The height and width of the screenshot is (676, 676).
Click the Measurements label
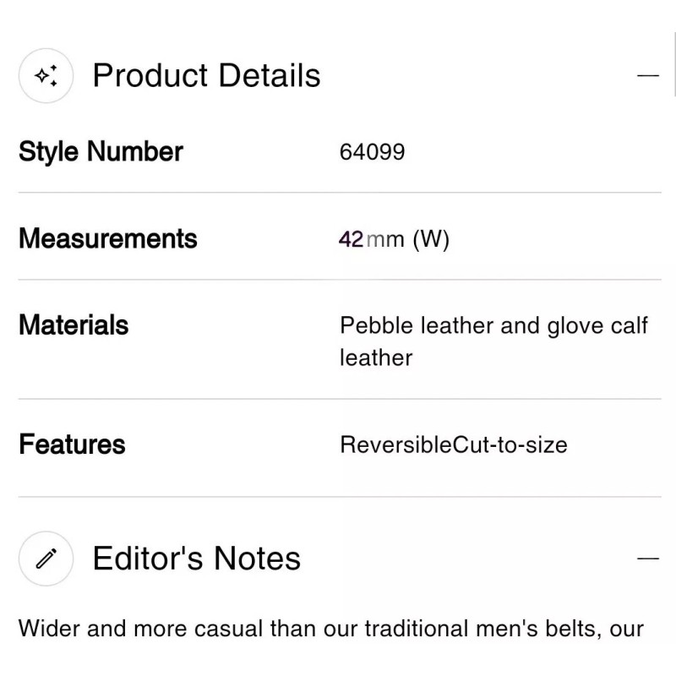[x=107, y=238]
